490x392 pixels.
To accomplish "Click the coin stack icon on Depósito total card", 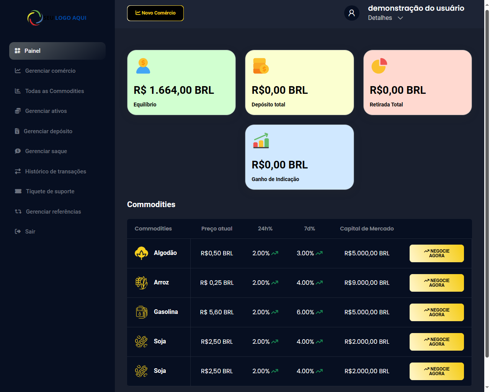I will 261,66.
